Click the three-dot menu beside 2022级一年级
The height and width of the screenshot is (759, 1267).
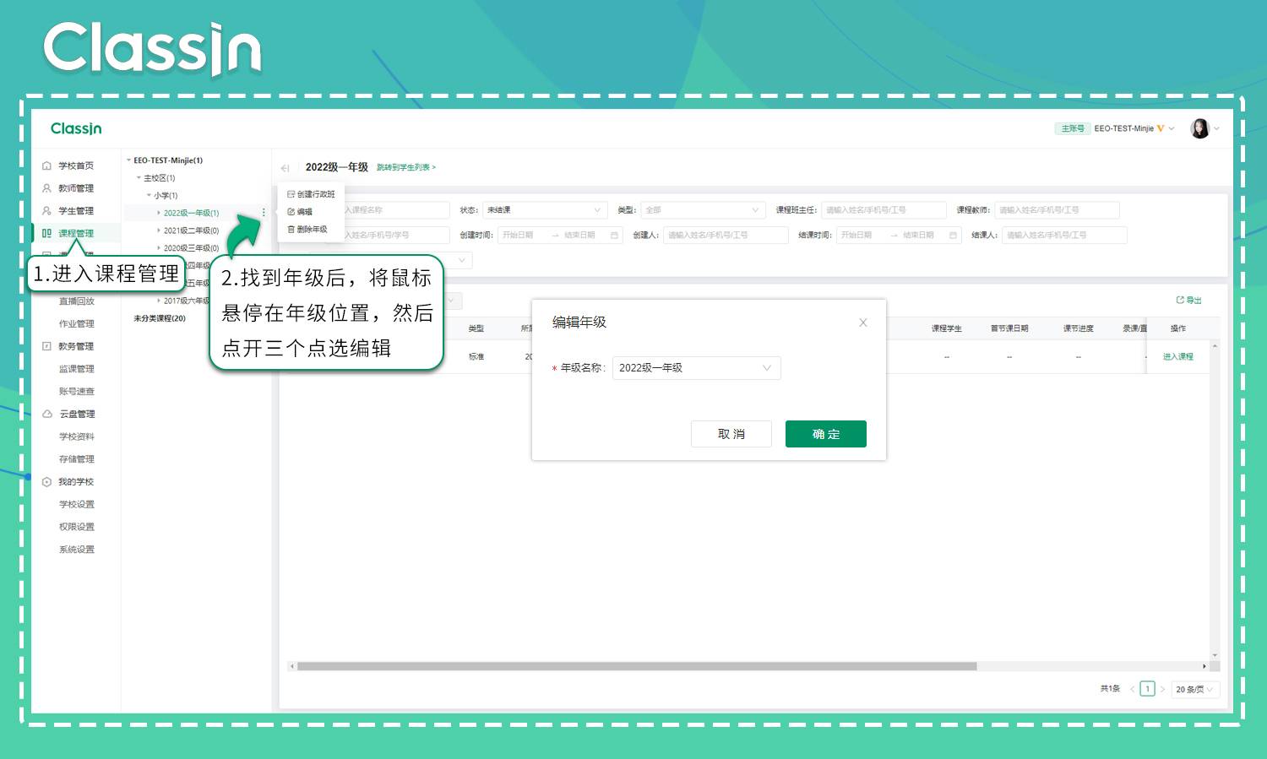click(264, 213)
